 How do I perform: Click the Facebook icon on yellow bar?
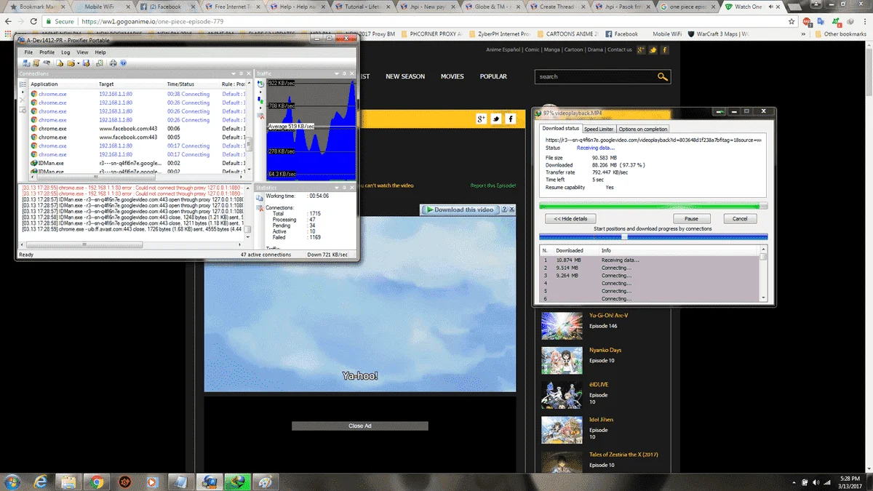(511, 119)
